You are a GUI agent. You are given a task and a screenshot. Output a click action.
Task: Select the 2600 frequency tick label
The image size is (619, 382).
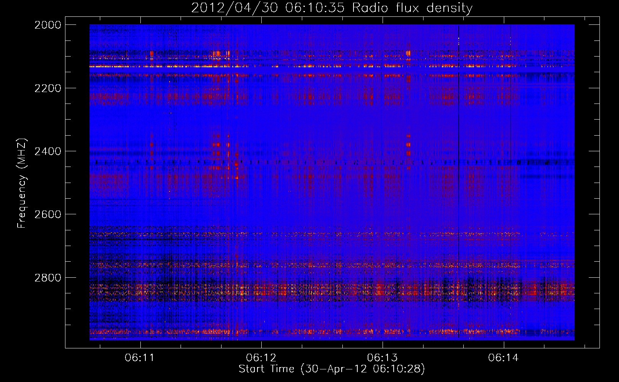48,214
